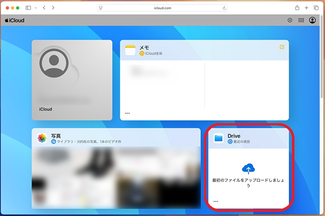Open the account profile menu icon

(x=312, y=20)
